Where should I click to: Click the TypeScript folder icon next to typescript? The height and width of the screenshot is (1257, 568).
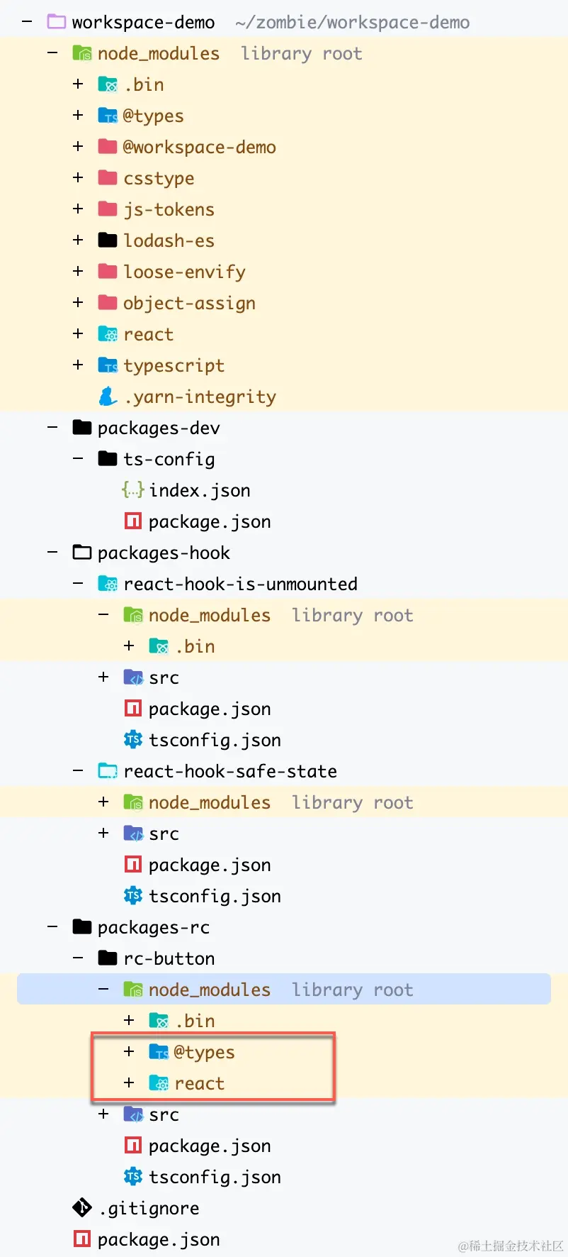click(108, 365)
